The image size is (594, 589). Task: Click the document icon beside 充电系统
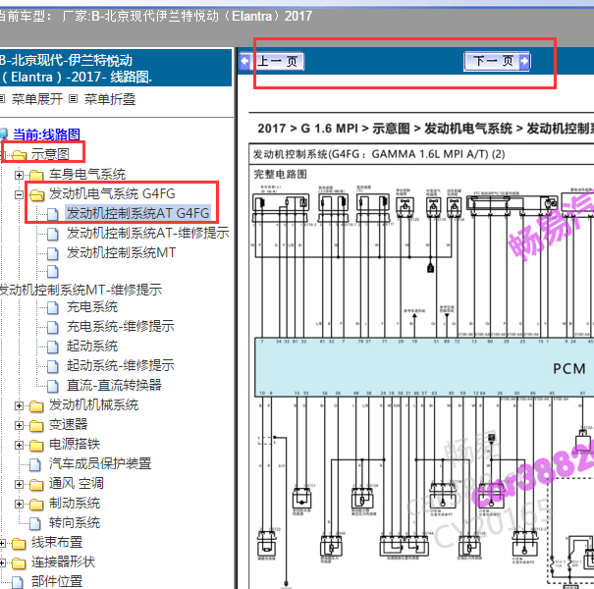(53, 308)
